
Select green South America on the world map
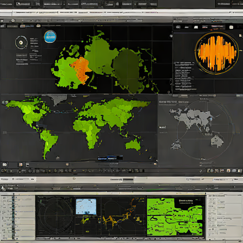tap(48, 142)
